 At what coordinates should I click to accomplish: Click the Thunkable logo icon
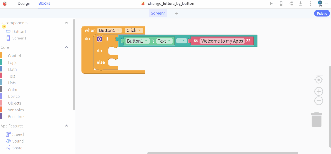pos(5,4)
